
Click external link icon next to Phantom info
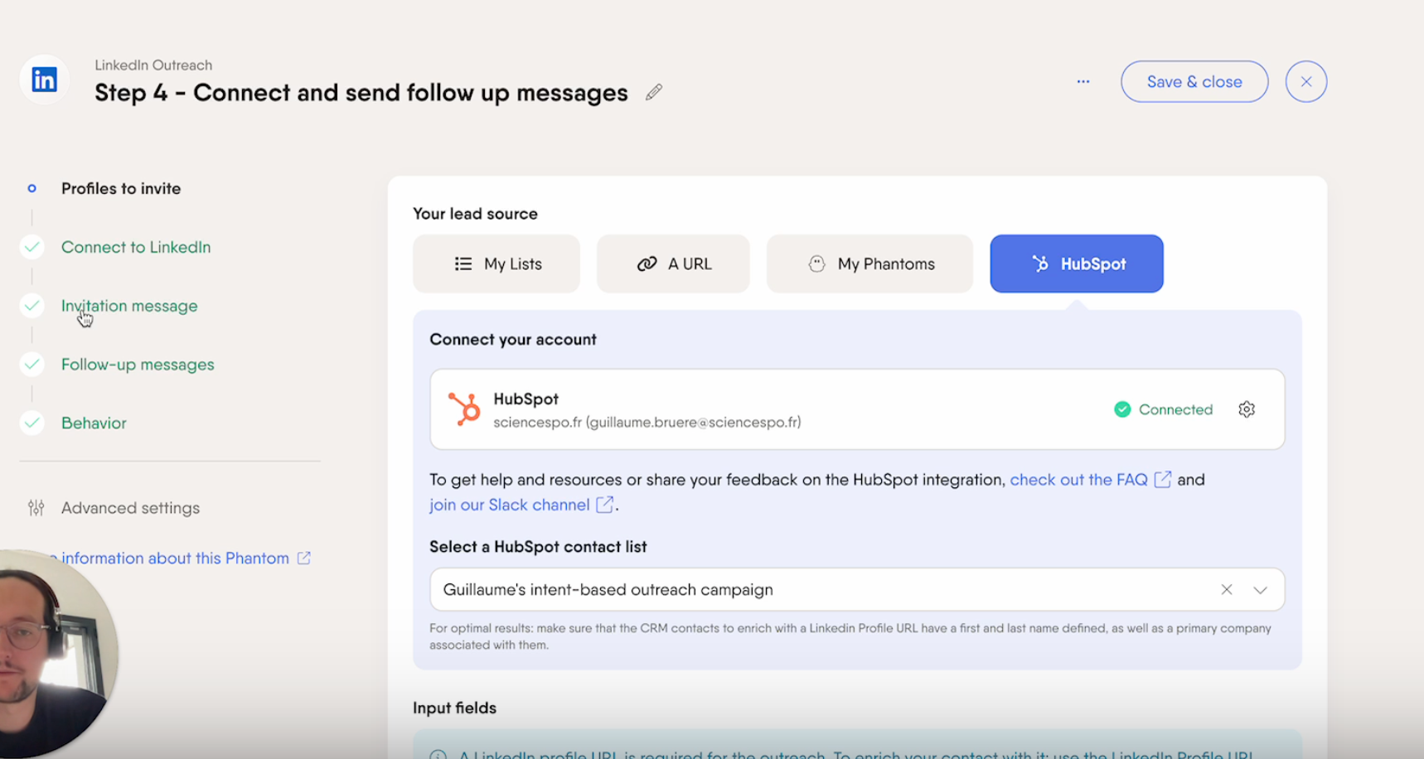[x=304, y=558]
